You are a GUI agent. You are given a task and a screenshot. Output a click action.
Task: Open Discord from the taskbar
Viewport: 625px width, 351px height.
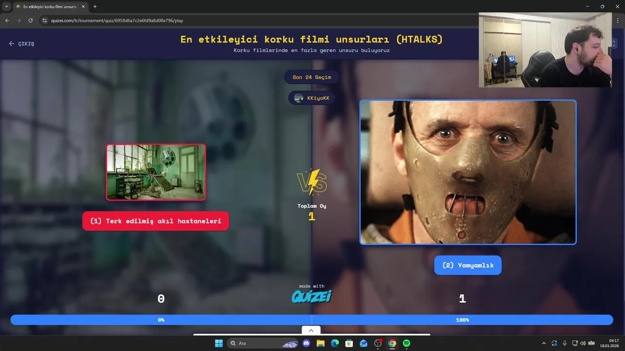[306, 343]
